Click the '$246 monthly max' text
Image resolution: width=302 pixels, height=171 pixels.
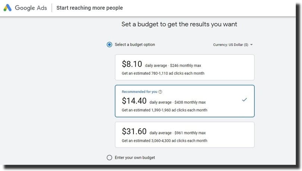click(x=185, y=66)
